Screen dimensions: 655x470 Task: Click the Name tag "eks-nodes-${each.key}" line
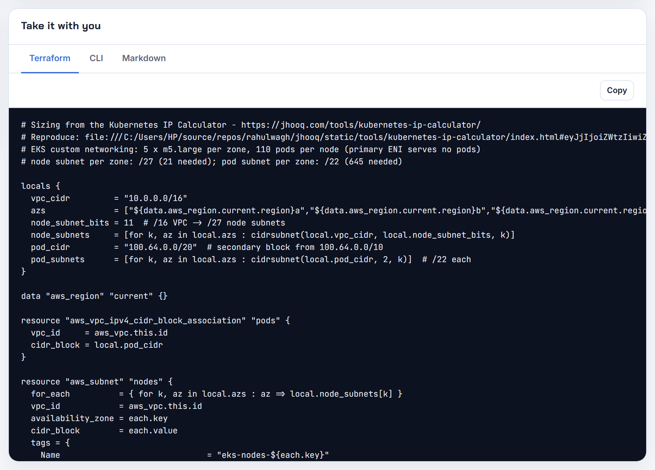coord(185,455)
